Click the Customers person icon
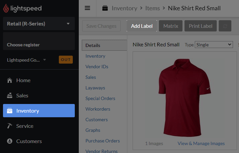 [x=10, y=141]
